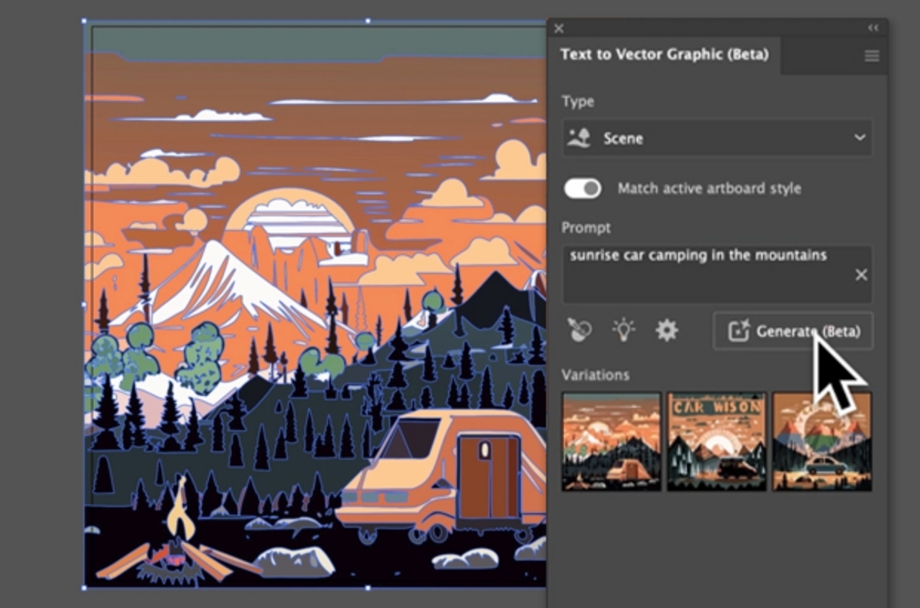This screenshot has height=608, width=920.
Task: Open the panel menu hamburger icon
Action: click(x=872, y=55)
